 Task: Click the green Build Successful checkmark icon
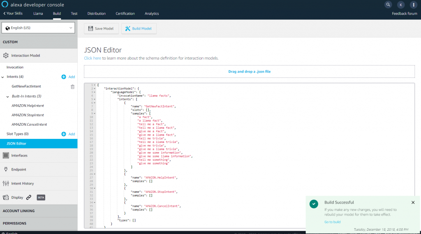pyautogui.click(x=314, y=204)
